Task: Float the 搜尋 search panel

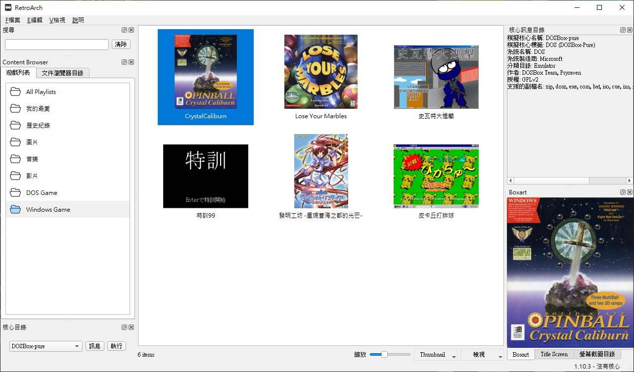Action: (125, 30)
